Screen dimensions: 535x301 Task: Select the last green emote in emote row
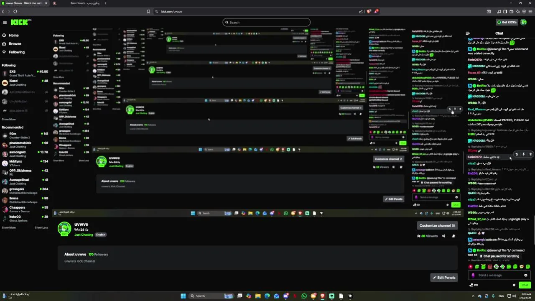tap(528, 267)
